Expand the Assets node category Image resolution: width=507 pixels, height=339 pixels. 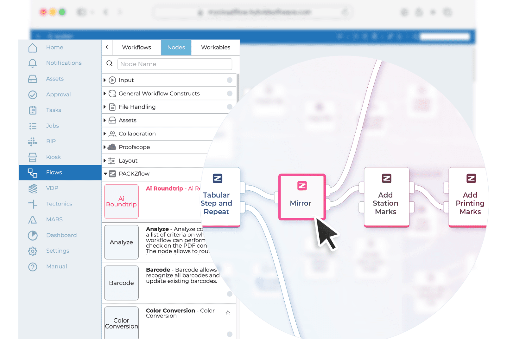coord(105,121)
